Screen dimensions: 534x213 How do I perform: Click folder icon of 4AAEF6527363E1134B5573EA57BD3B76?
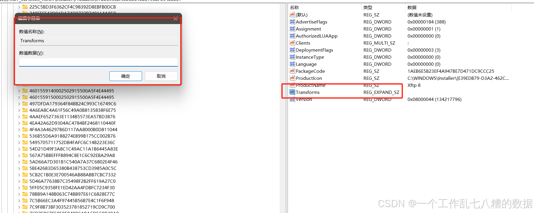point(25,116)
